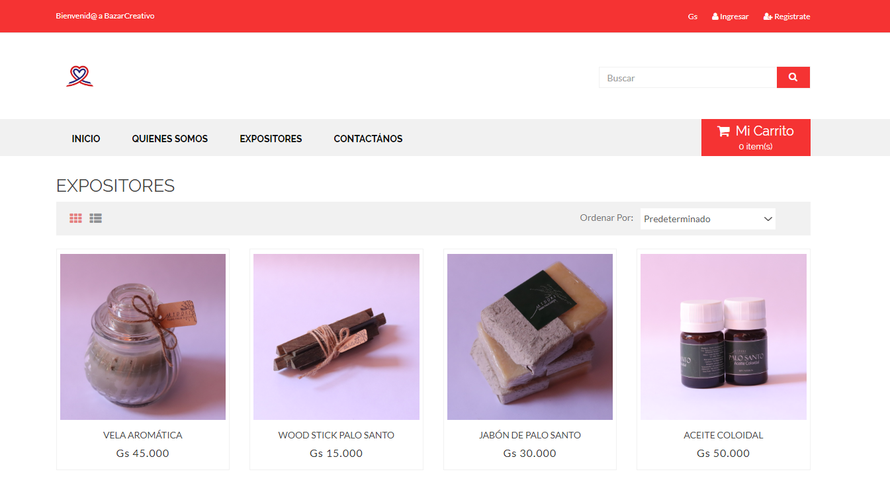This screenshot has height=490, width=890.
Task: Click the Ingresar login link
Action: coord(734,17)
